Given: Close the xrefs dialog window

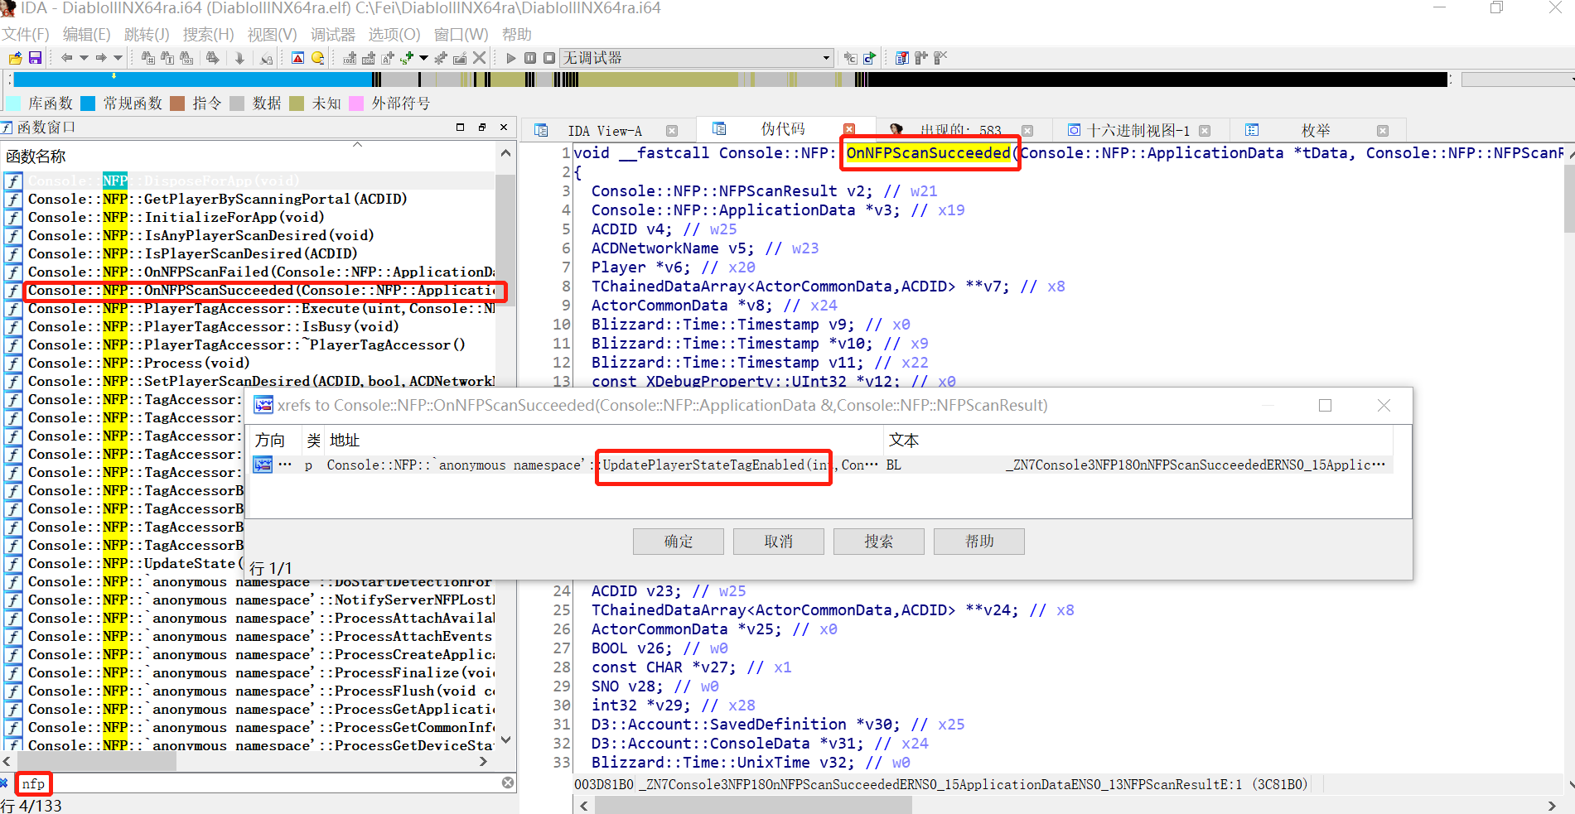Looking at the screenshot, I should click(x=1384, y=405).
